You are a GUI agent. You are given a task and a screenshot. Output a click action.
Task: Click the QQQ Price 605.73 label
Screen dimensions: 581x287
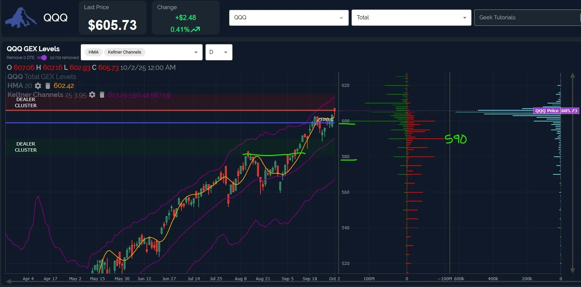(x=556, y=111)
